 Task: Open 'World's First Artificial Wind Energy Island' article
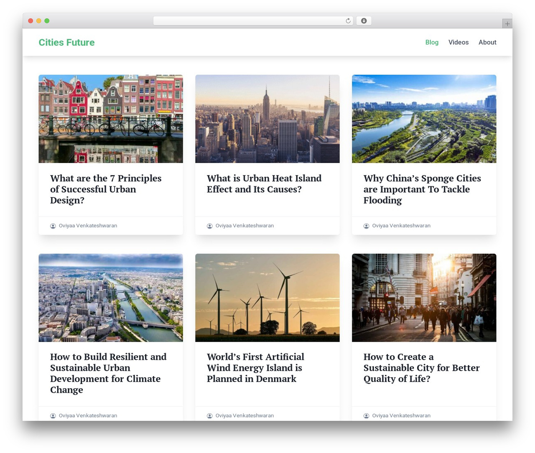[255, 368]
